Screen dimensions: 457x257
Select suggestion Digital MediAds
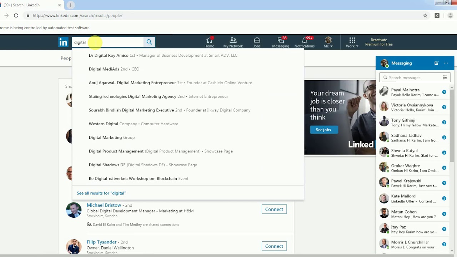(188, 69)
